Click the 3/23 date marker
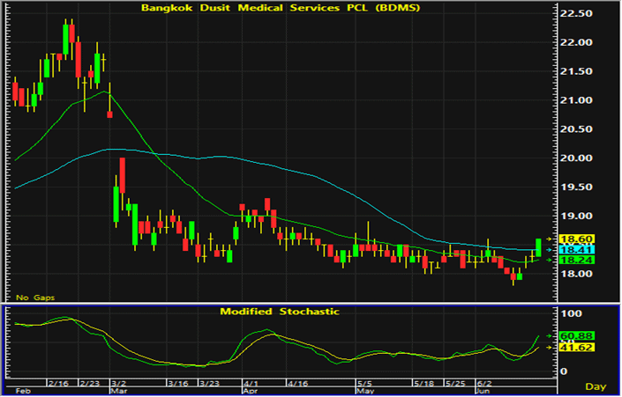622x397 pixels. click(x=209, y=384)
